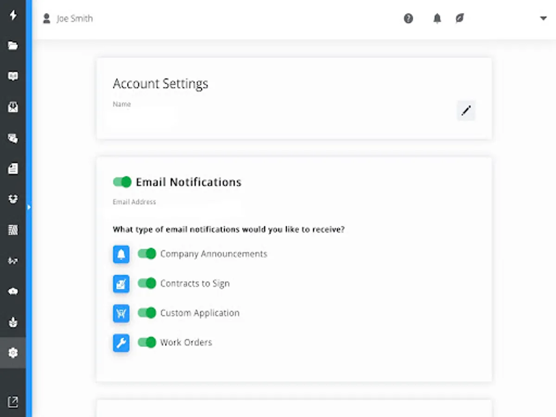
Task: Turn off Company Announcements notifications
Action: [x=147, y=254]
